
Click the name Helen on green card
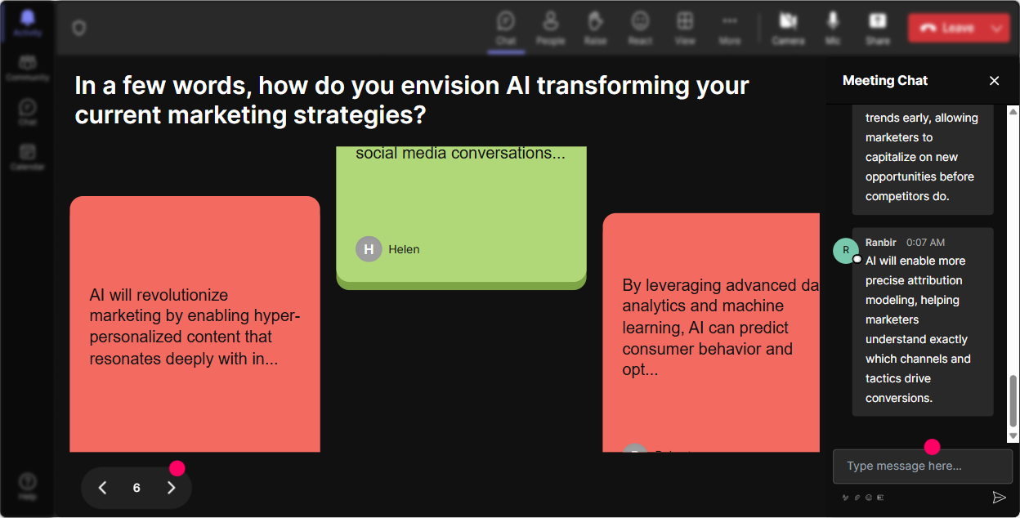click(404, 249)
